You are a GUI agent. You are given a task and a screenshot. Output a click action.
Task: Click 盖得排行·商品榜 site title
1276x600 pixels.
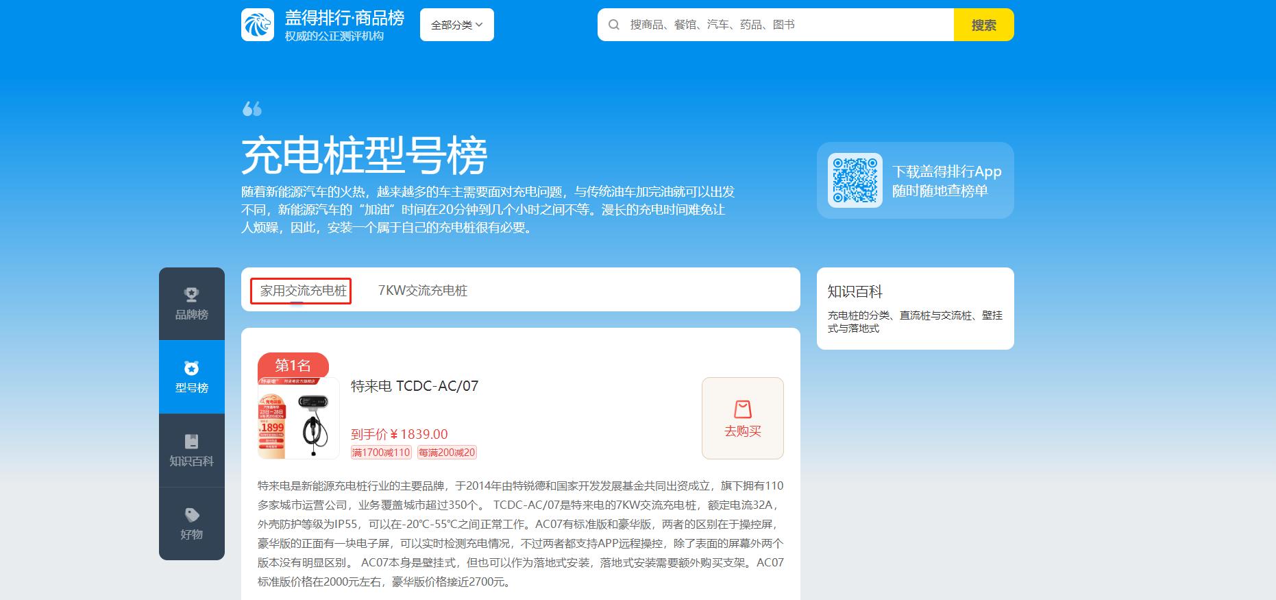[345, 18]
